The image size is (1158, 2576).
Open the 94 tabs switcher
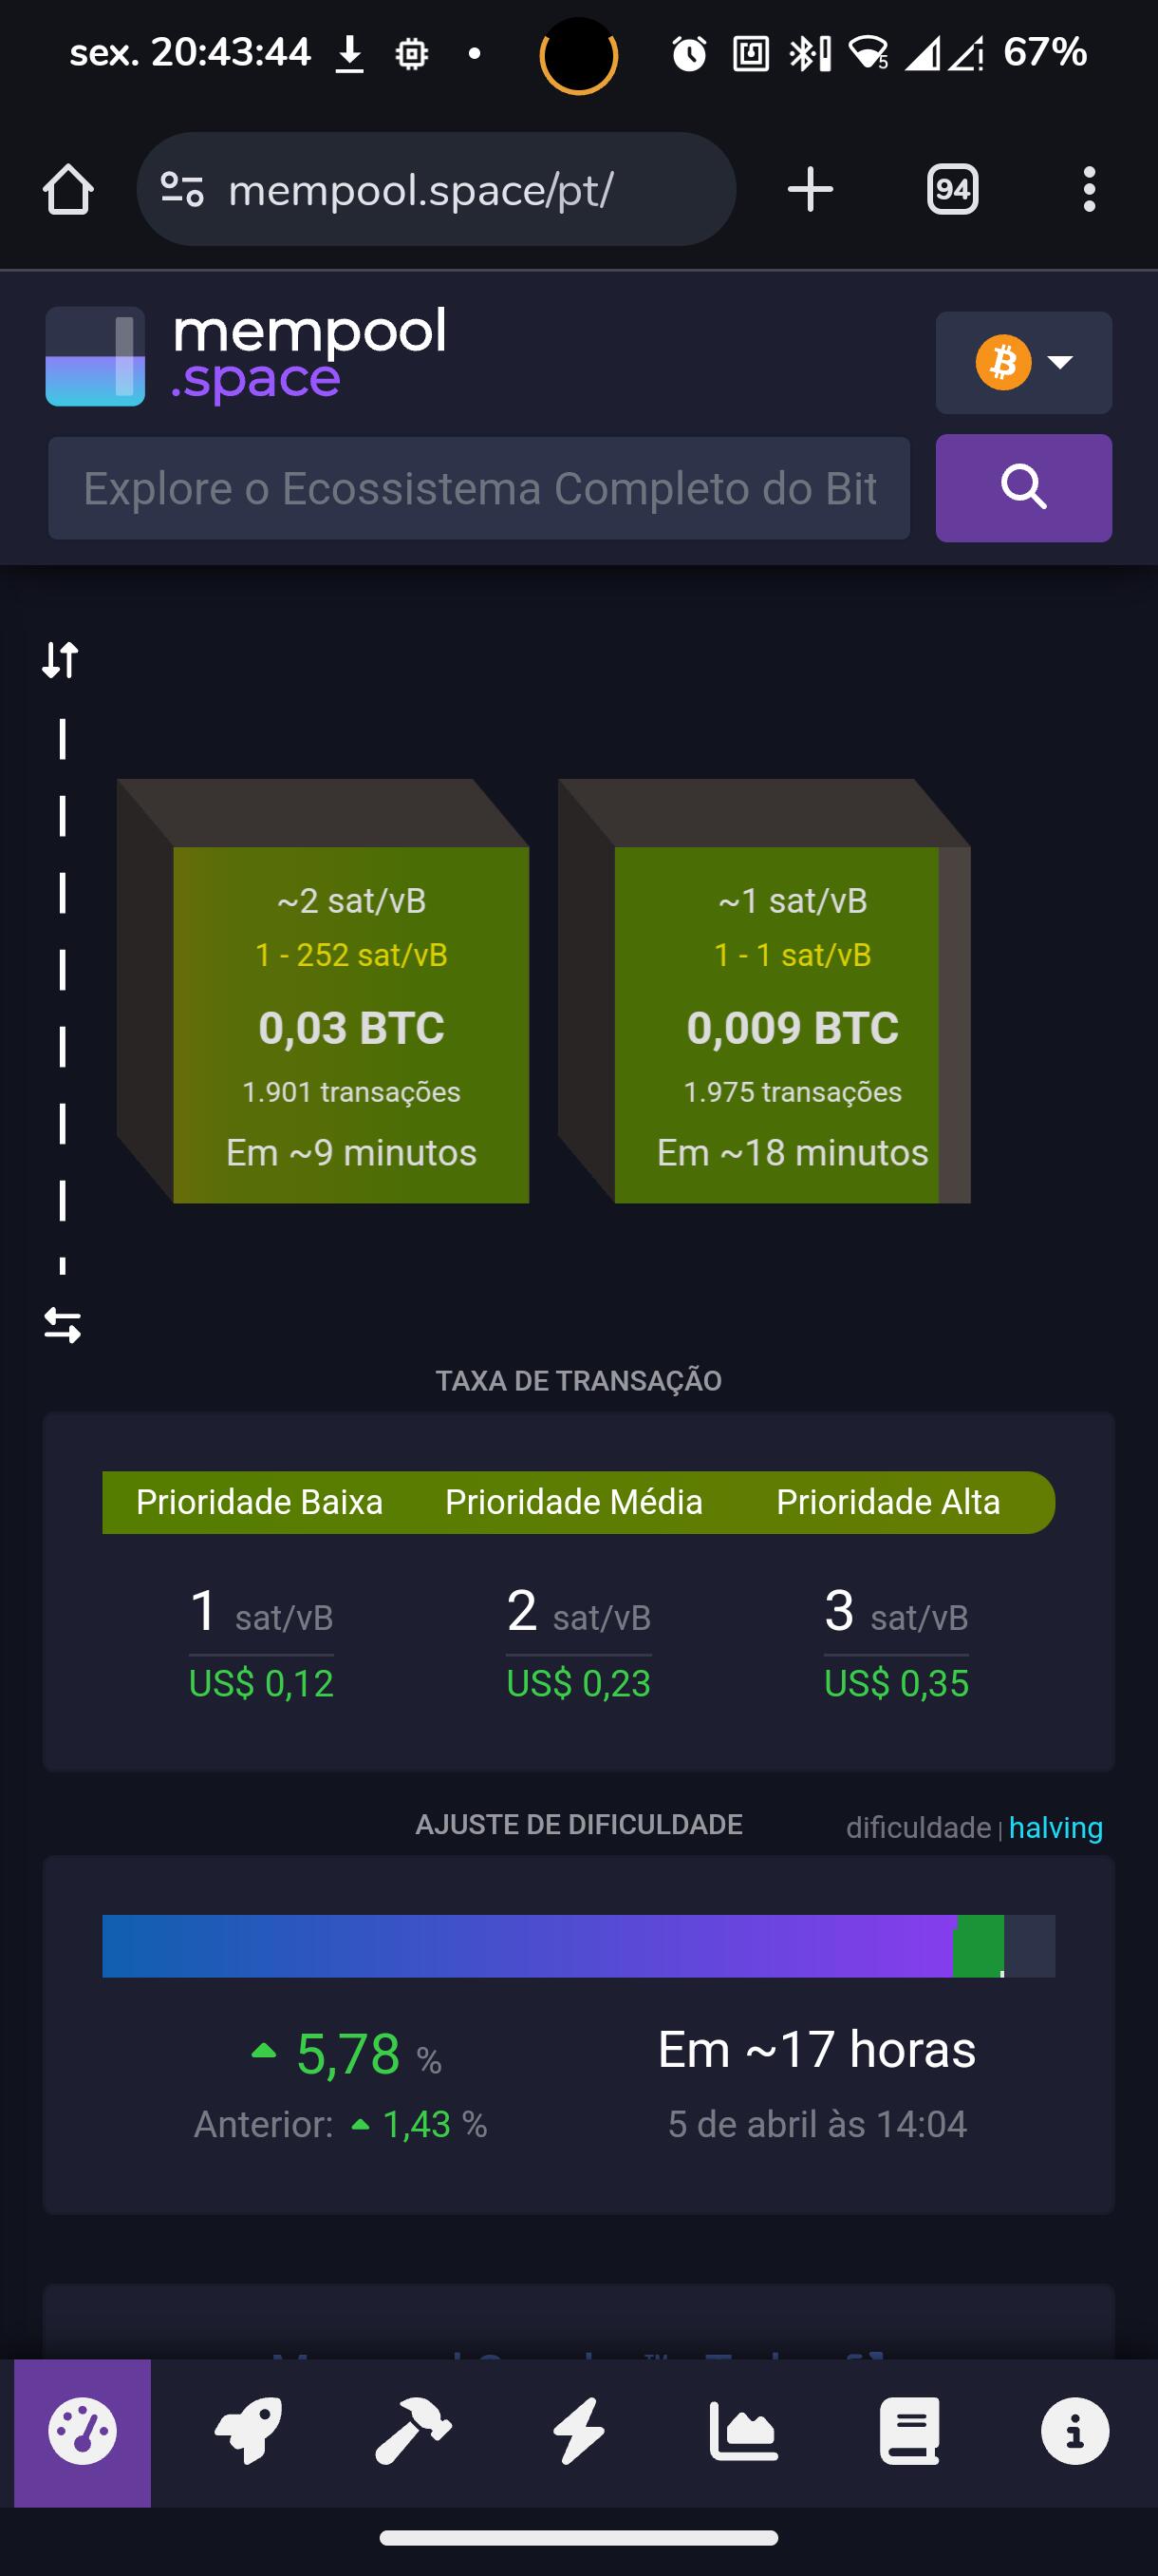pyautogui.click(x=952, y=190)
